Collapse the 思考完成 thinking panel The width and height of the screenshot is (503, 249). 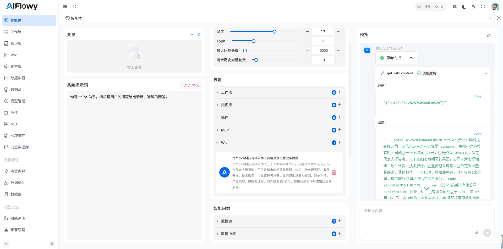pos(396,58)
